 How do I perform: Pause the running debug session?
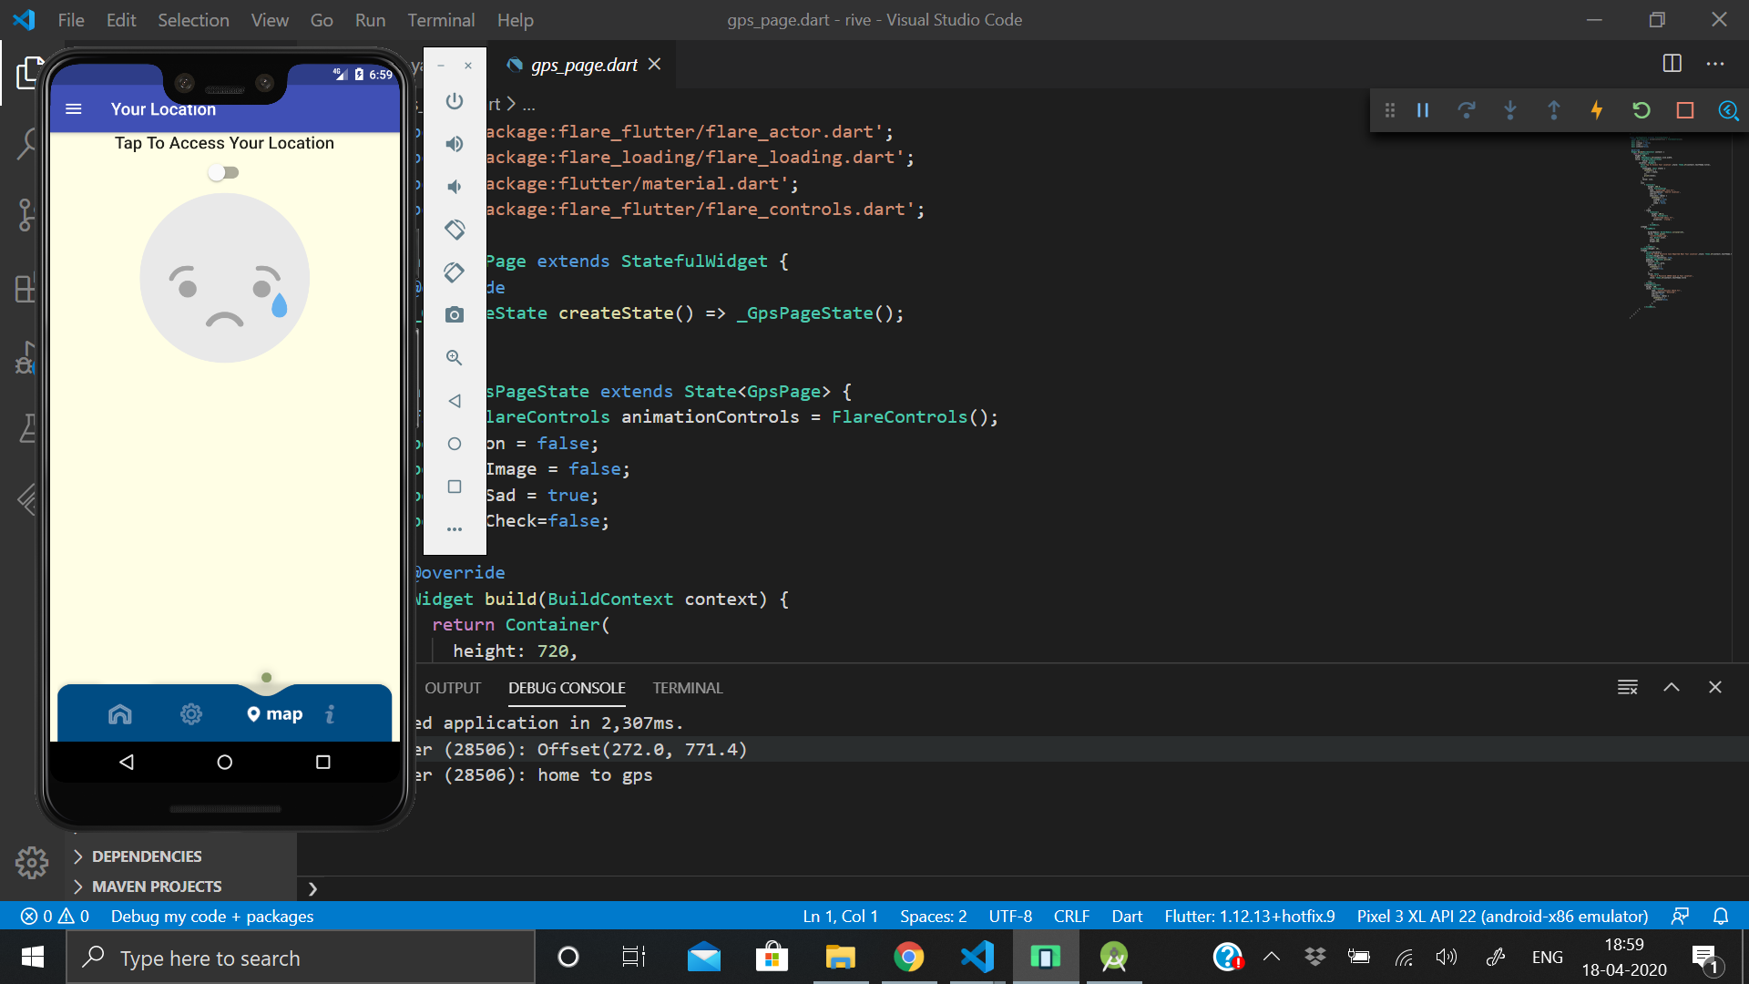coord(1422,109)
